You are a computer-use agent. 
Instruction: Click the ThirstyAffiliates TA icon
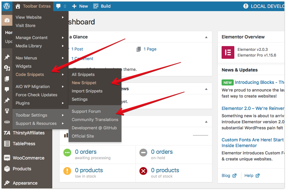coord(7,133)
